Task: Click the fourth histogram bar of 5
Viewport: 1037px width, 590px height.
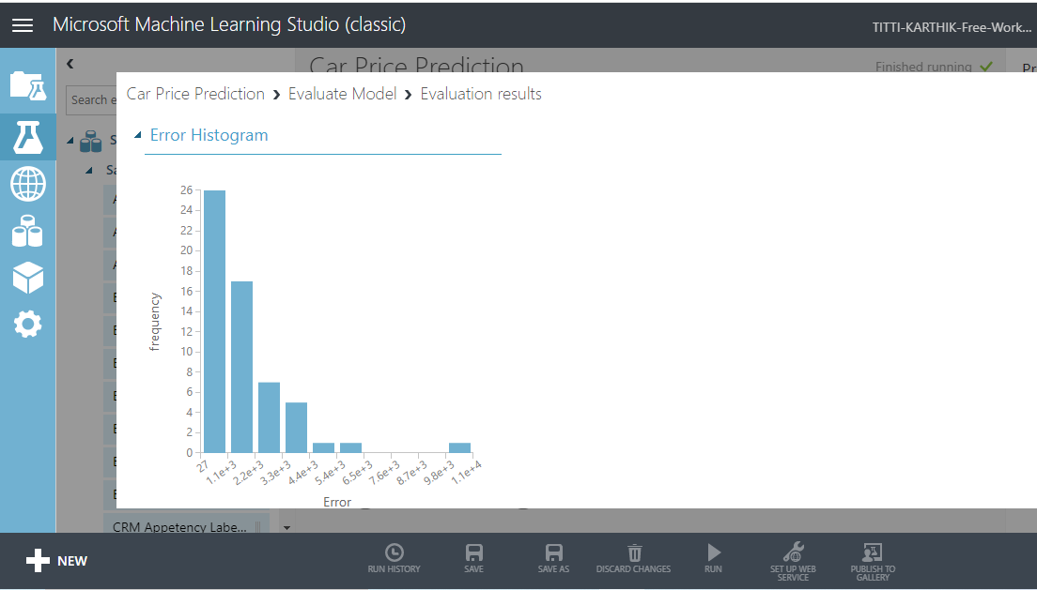Action: (296, 427)
